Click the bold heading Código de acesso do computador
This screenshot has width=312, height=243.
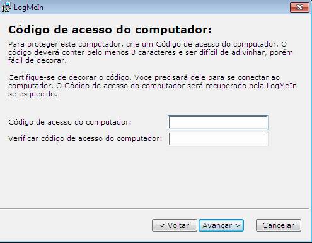[x=110, y=30]
